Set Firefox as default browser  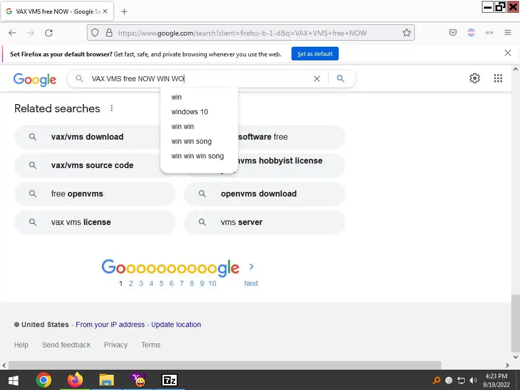[x=315, y=54]
